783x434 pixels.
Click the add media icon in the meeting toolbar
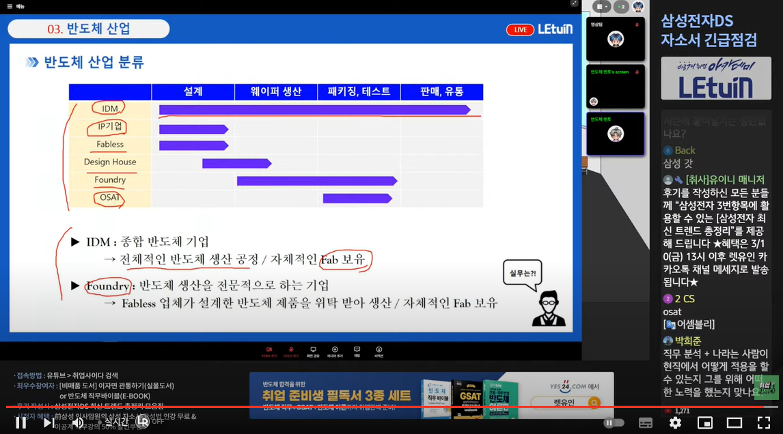[x=335, y=351]
